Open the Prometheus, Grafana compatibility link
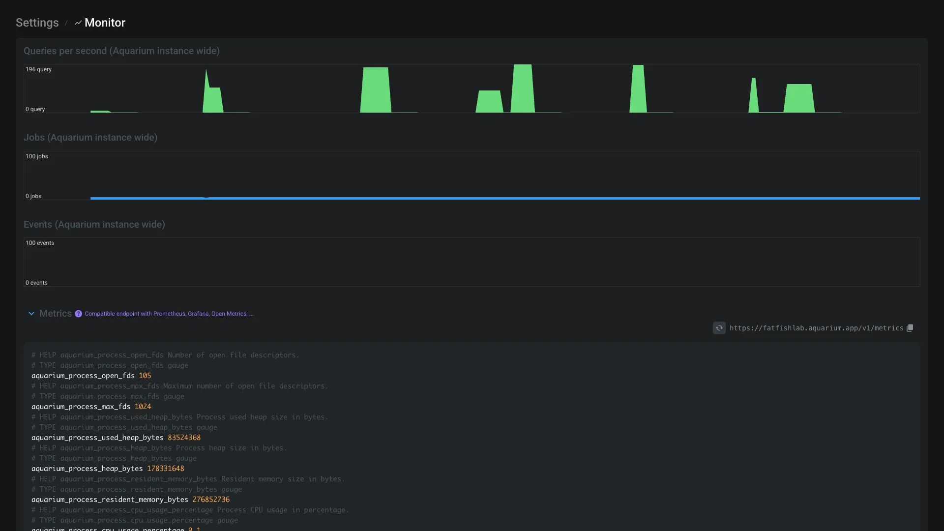944x531 pixels. pos(169,314)
